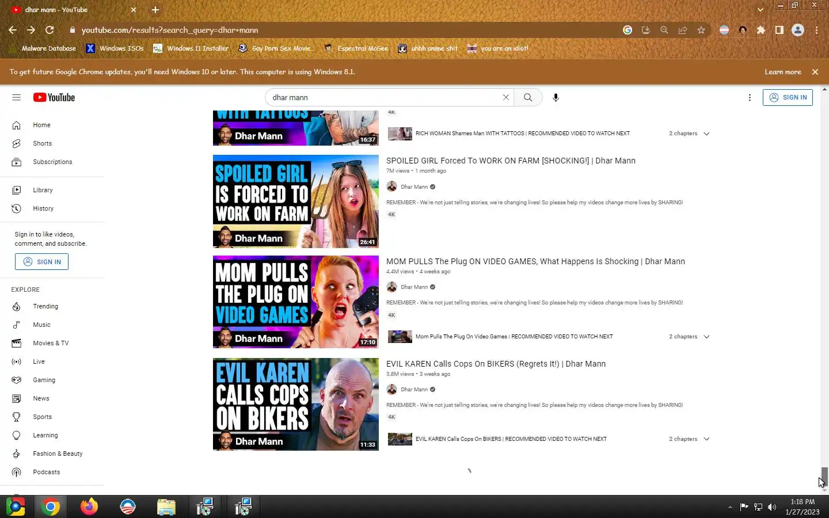
Task: Open Chrome profile avatar
Action: tap(797, 30)
